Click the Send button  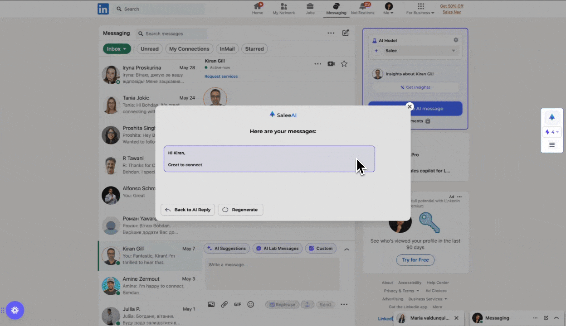(x=325, y=305)
